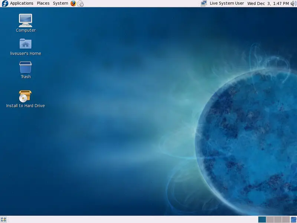Switch to the second workspace
This screenshot has width=297, height=223.
coord(270,220)
